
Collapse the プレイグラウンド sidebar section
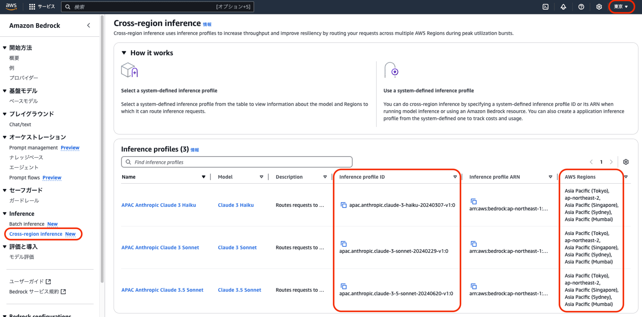click(4, 114)
